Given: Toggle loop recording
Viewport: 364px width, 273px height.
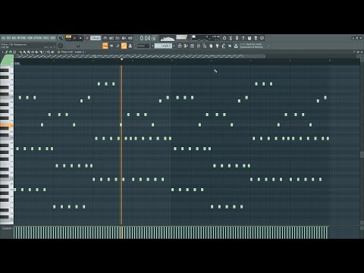Looking at the screenshot, I should [x=130, y=38].
